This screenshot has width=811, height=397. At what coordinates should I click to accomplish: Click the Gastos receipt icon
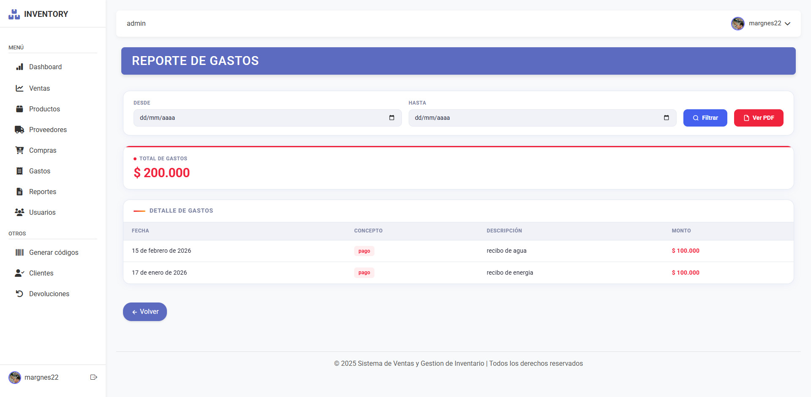click(x=19, y=171)
